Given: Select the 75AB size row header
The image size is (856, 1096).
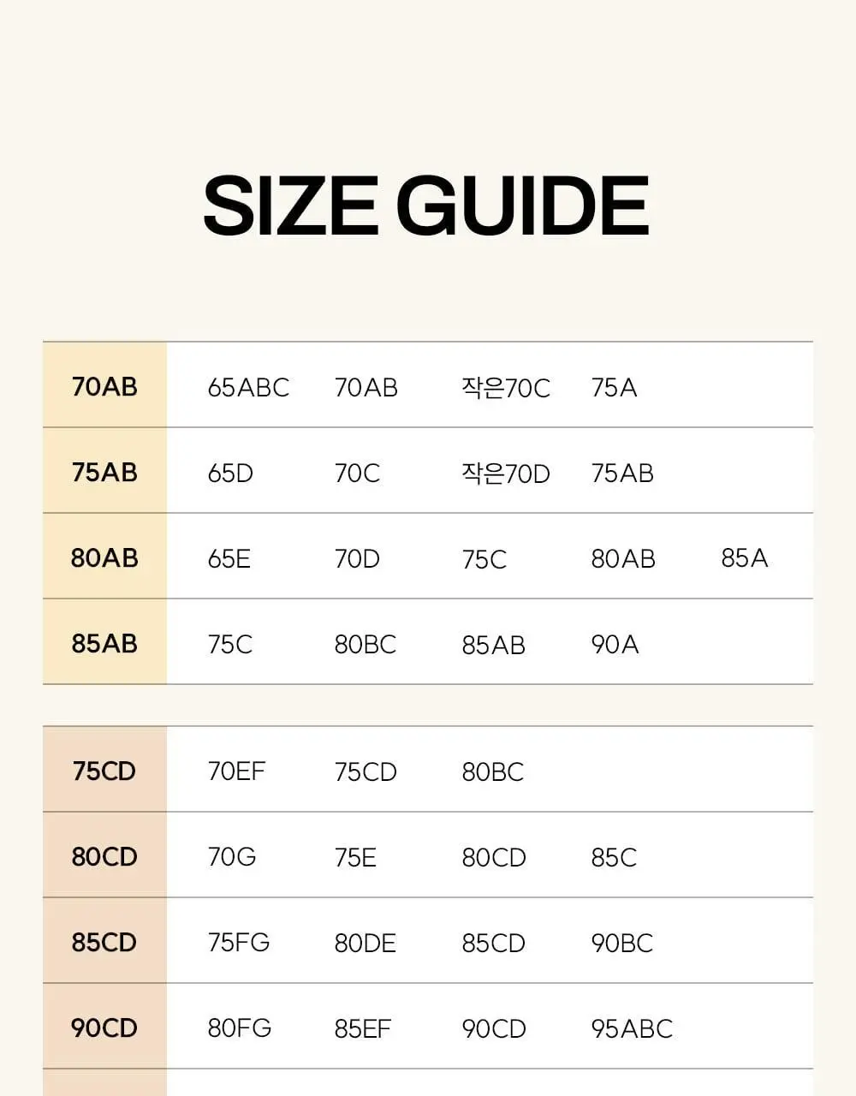Looking at the screenshot, I should click(x=104, y=471).
